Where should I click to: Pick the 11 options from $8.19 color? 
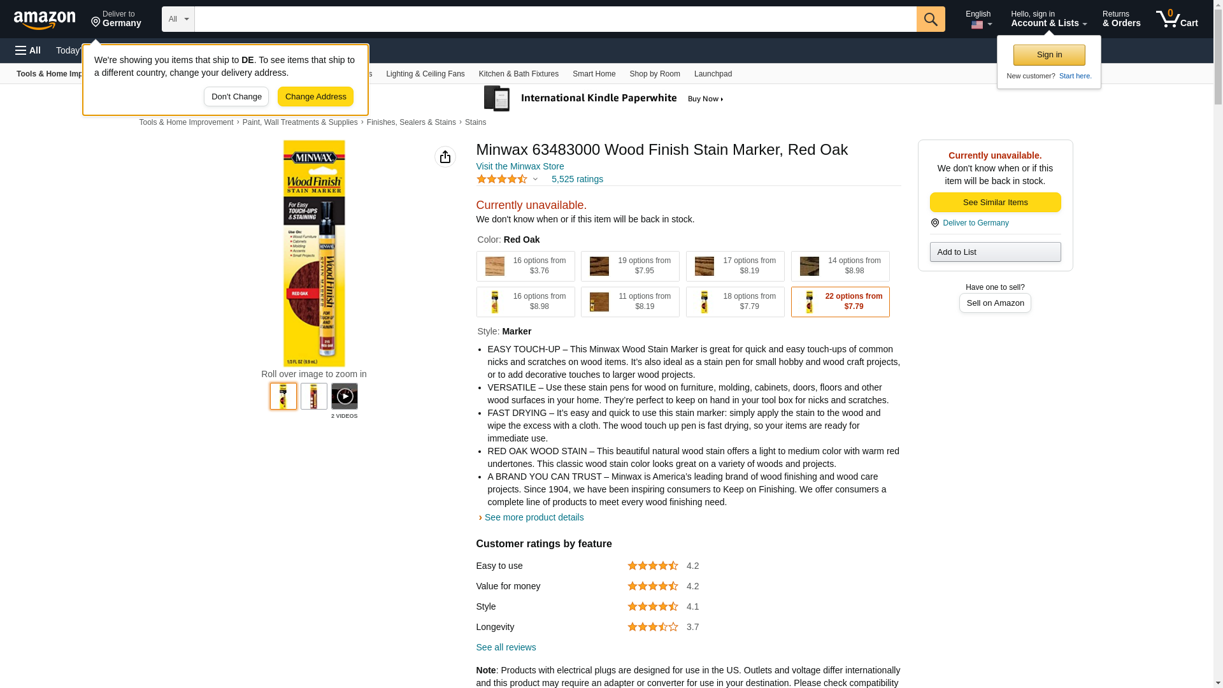click(x=630, y=302)
